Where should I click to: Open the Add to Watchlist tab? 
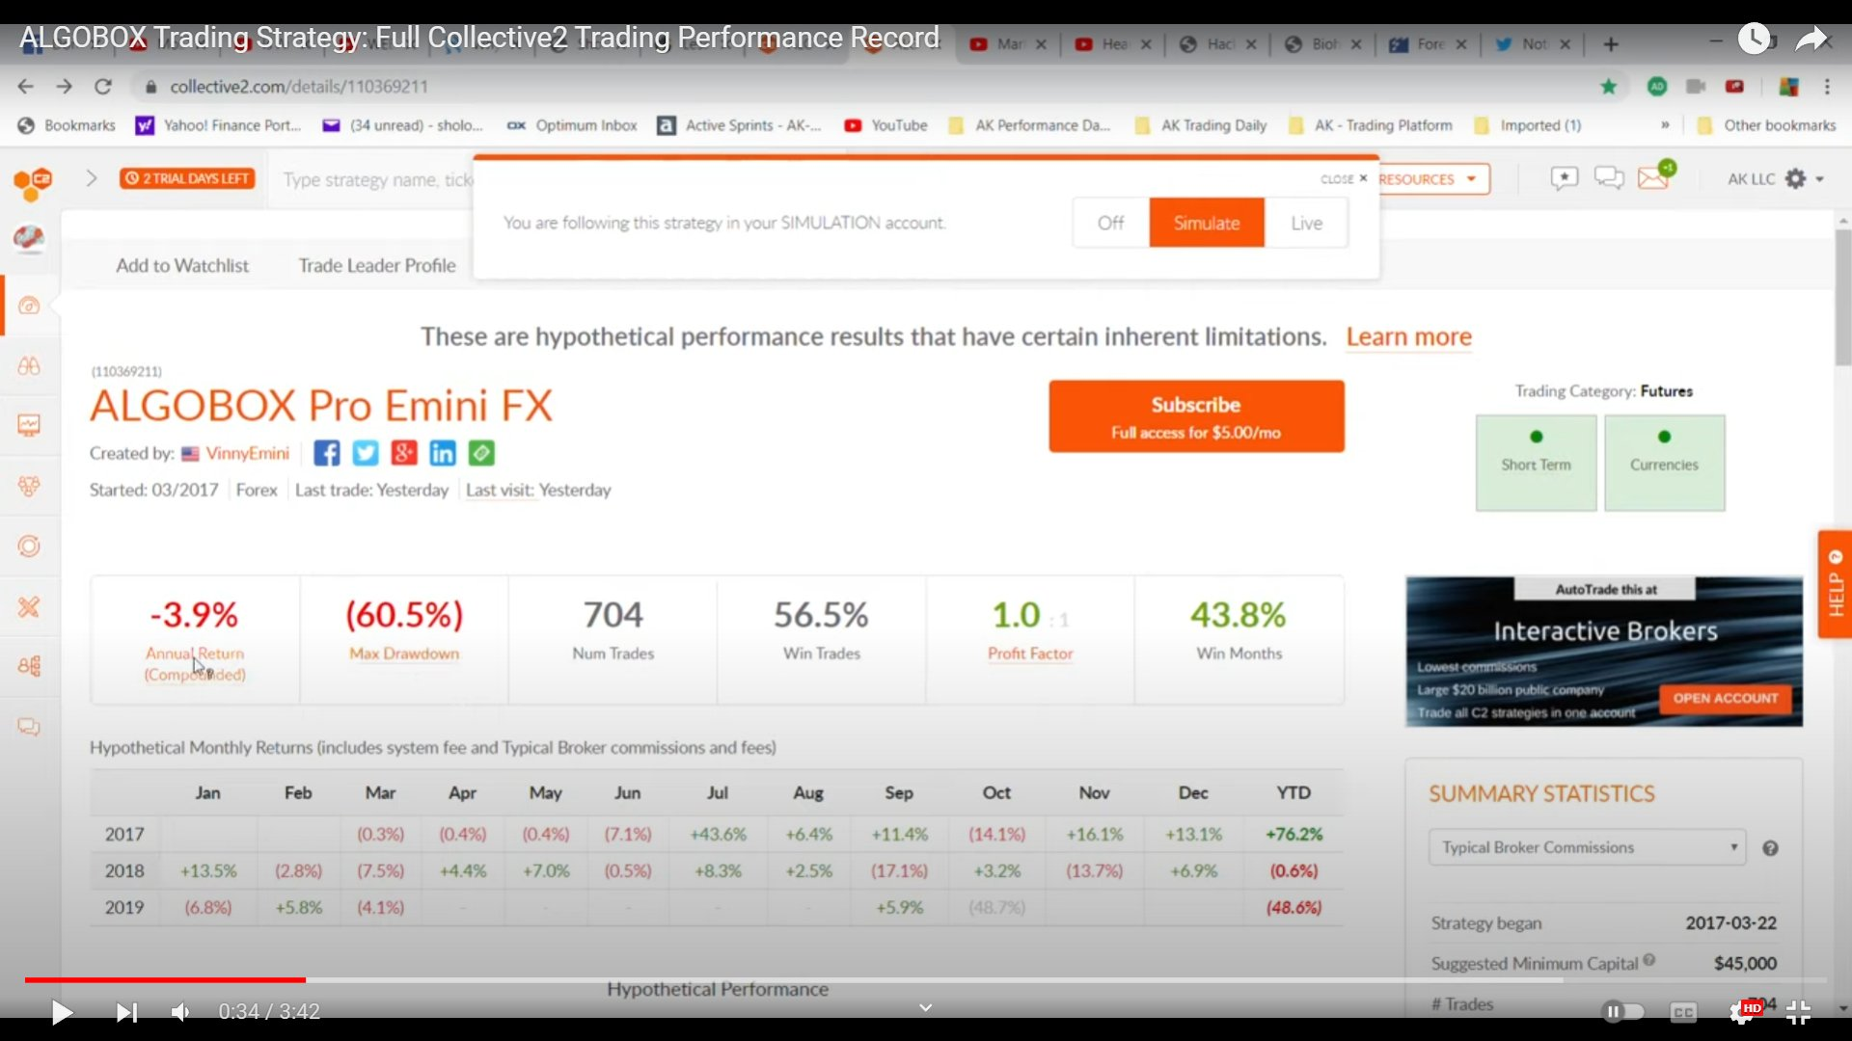pos(182,265)
